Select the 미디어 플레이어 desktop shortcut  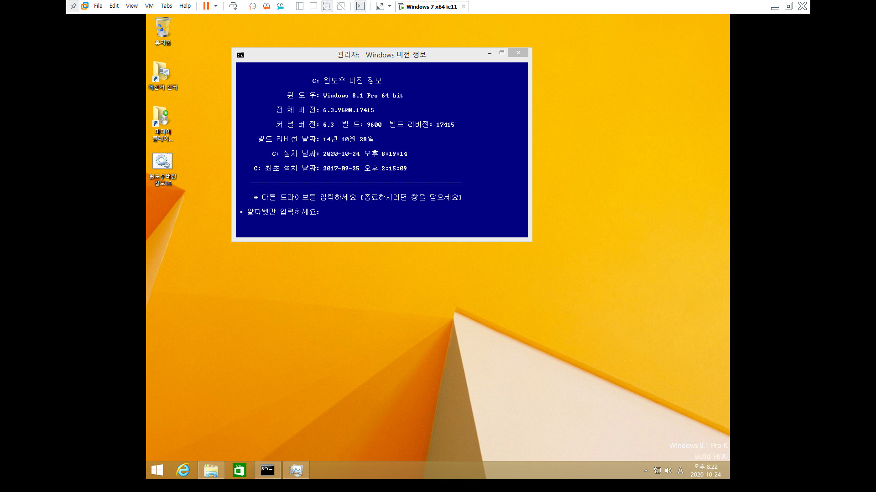click(x=163, y=123)
